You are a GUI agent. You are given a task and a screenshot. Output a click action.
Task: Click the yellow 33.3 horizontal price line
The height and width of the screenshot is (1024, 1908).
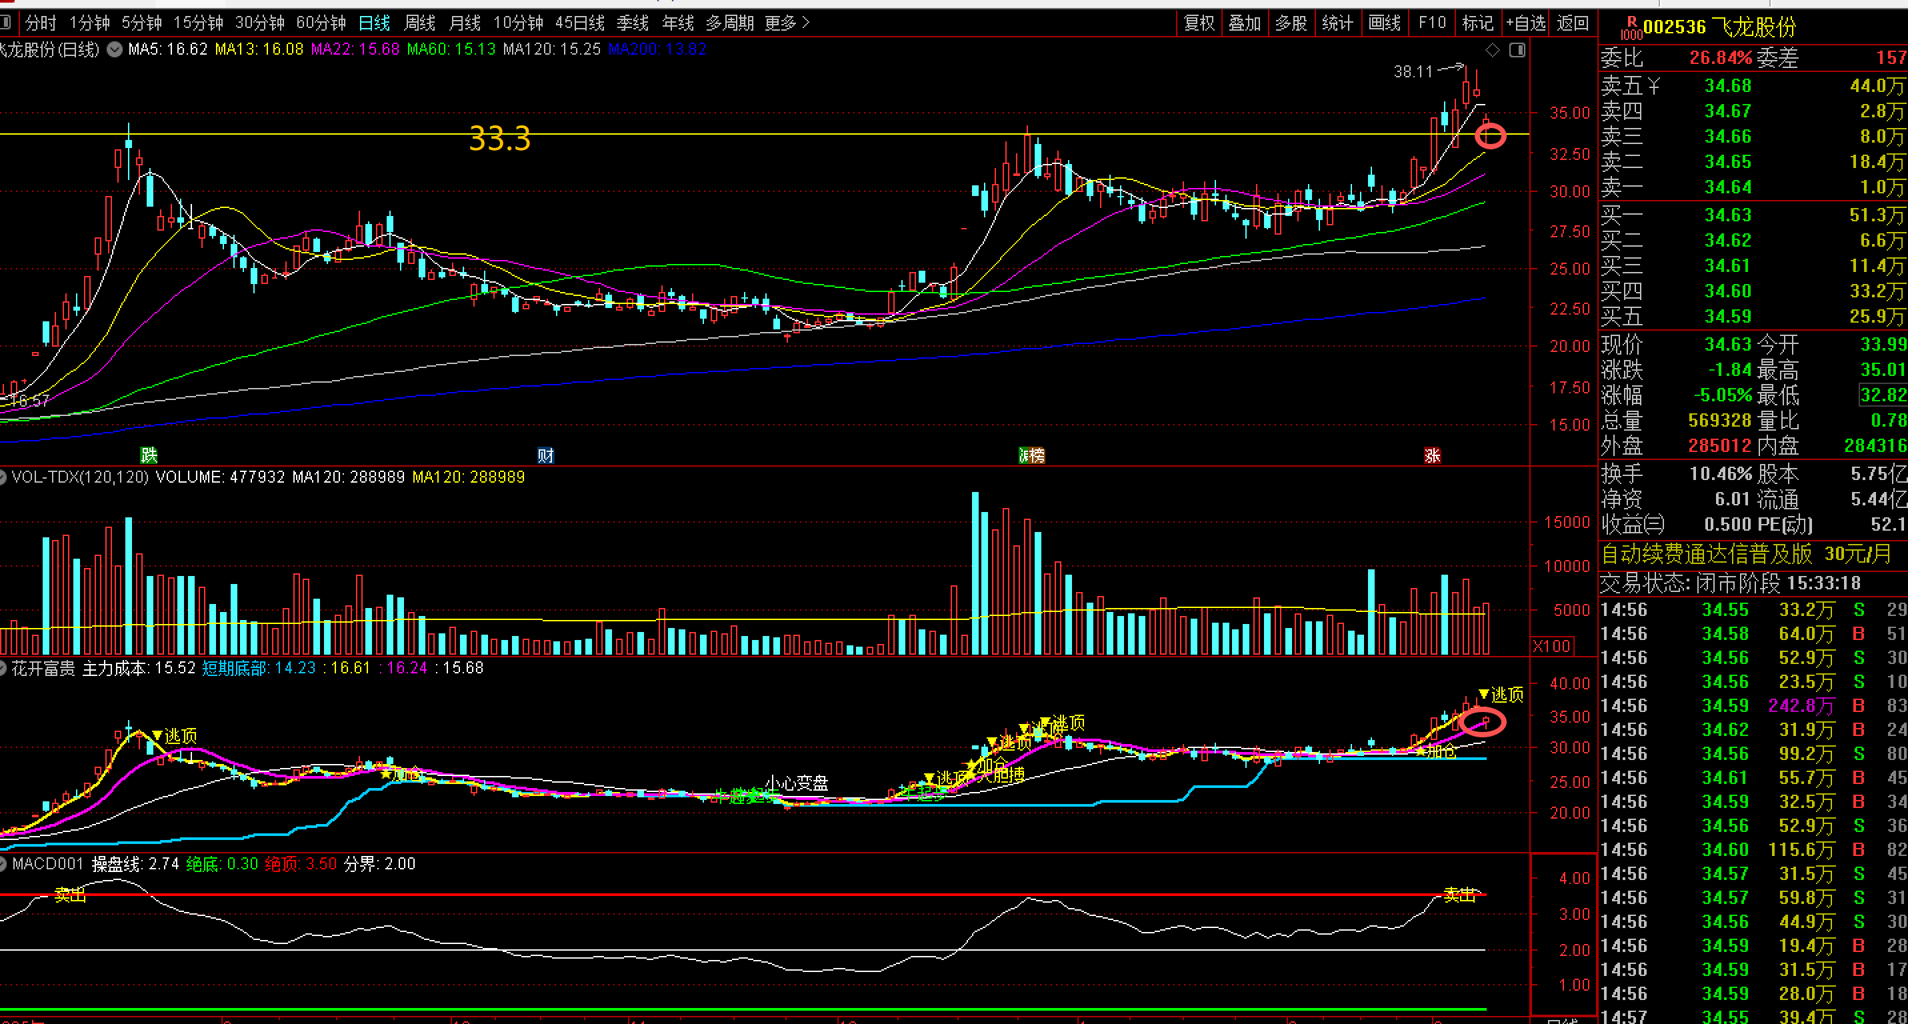[741, 134]
